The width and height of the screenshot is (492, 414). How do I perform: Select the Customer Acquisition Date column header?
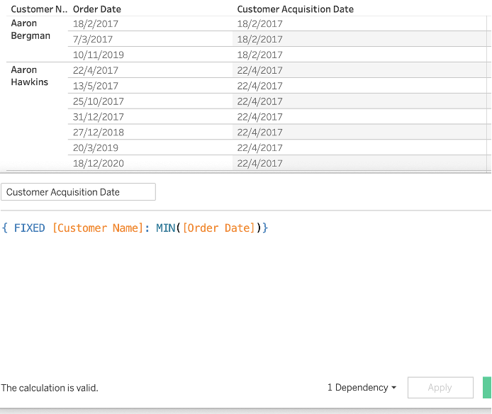click(296, 9)
